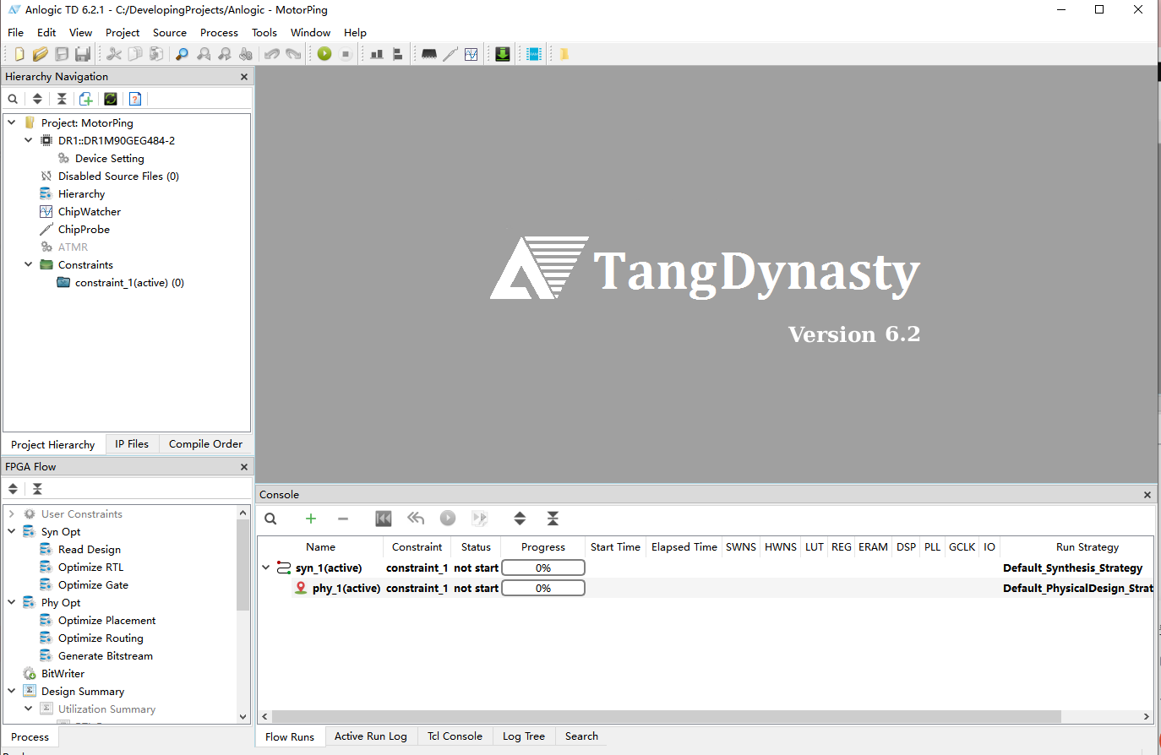Close the Console panel
This screenshot has width=1161, height=755.
(x=1147, y=495)
